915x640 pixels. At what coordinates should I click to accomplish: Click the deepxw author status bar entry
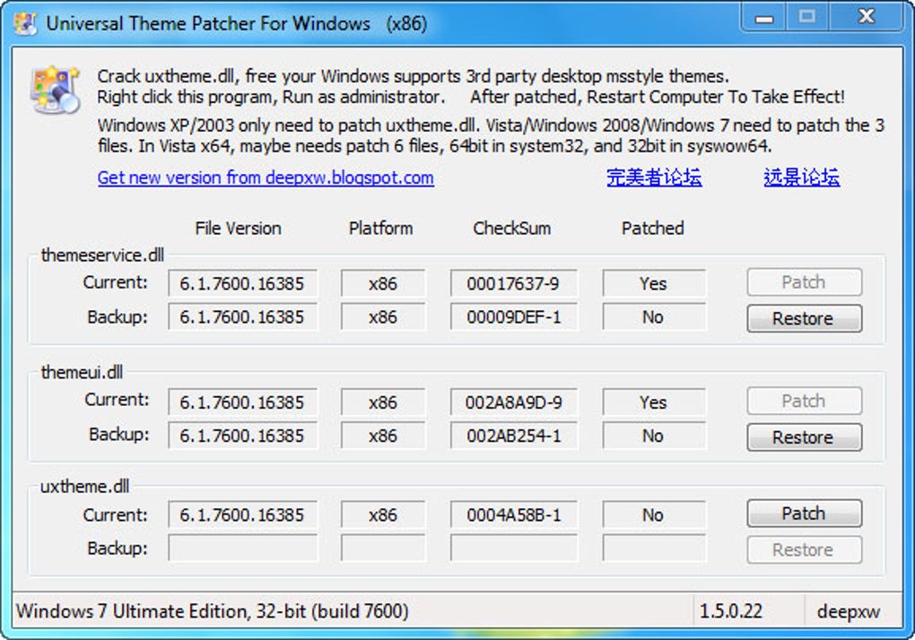[849, 611]
